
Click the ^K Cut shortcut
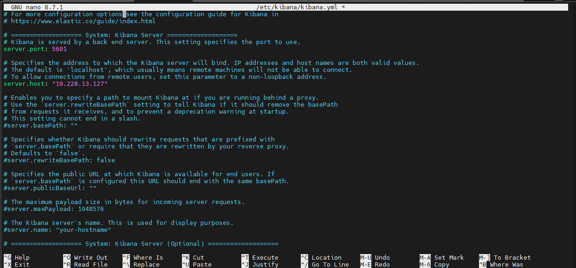coord(193,258)
